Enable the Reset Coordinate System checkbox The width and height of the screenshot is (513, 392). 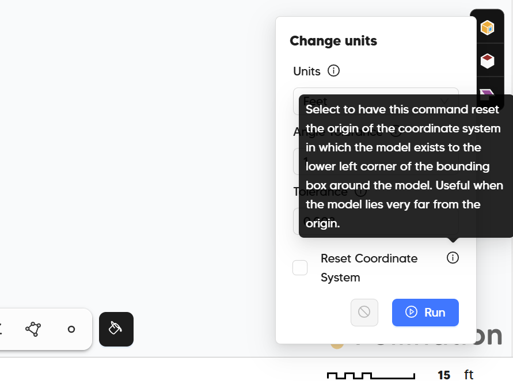[300, 268]
